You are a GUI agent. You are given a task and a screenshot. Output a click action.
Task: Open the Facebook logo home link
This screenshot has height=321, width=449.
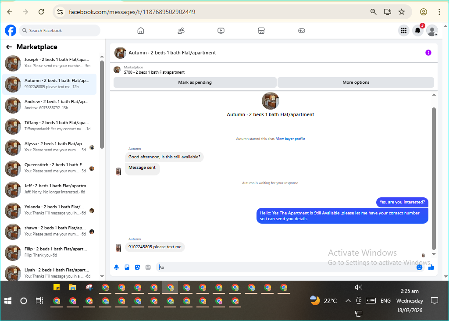(x=11, y=30)
